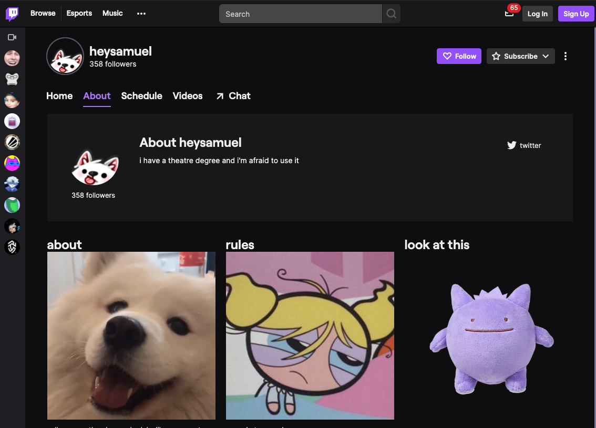Click the 'rules' panel title
The image size is (596, 428).
click(240, 245)
